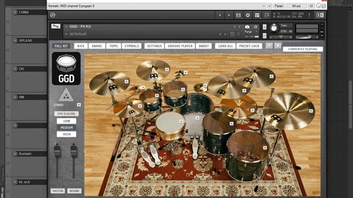Toggle the Kontakt side panel view
Screen dimensions: 353x198
(320, 15)
